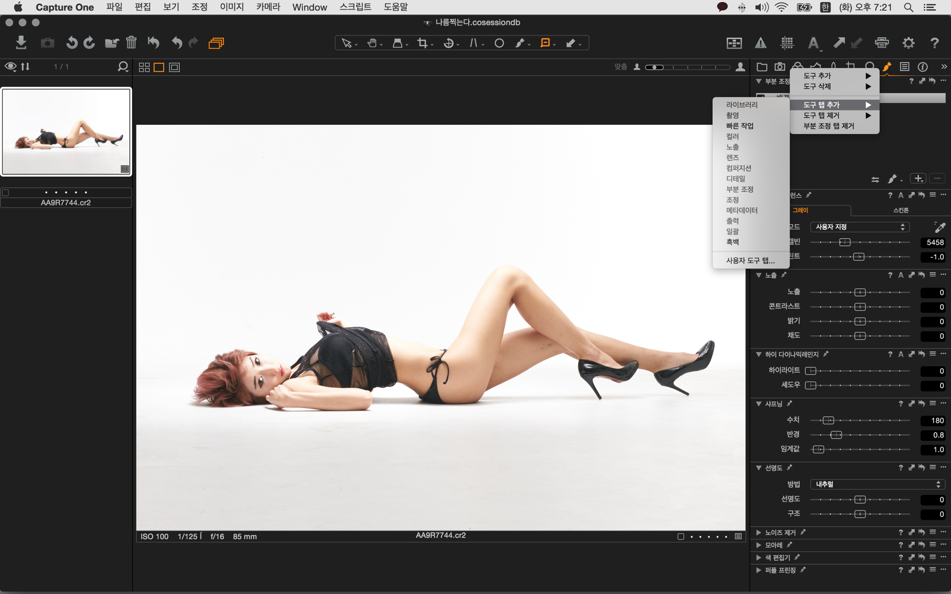This screenshot has height=594, width=951.
Task: Click the trash delete icon
Action: [131, 43]
